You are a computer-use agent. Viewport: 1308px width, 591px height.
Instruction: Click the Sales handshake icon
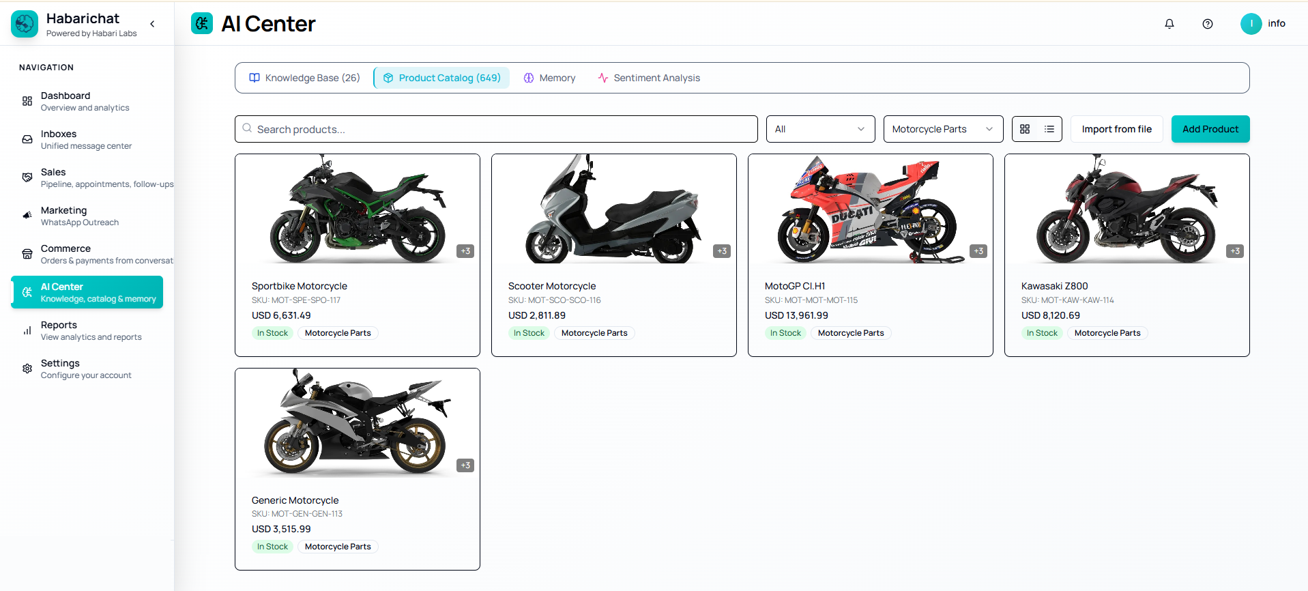click(27, 177)
